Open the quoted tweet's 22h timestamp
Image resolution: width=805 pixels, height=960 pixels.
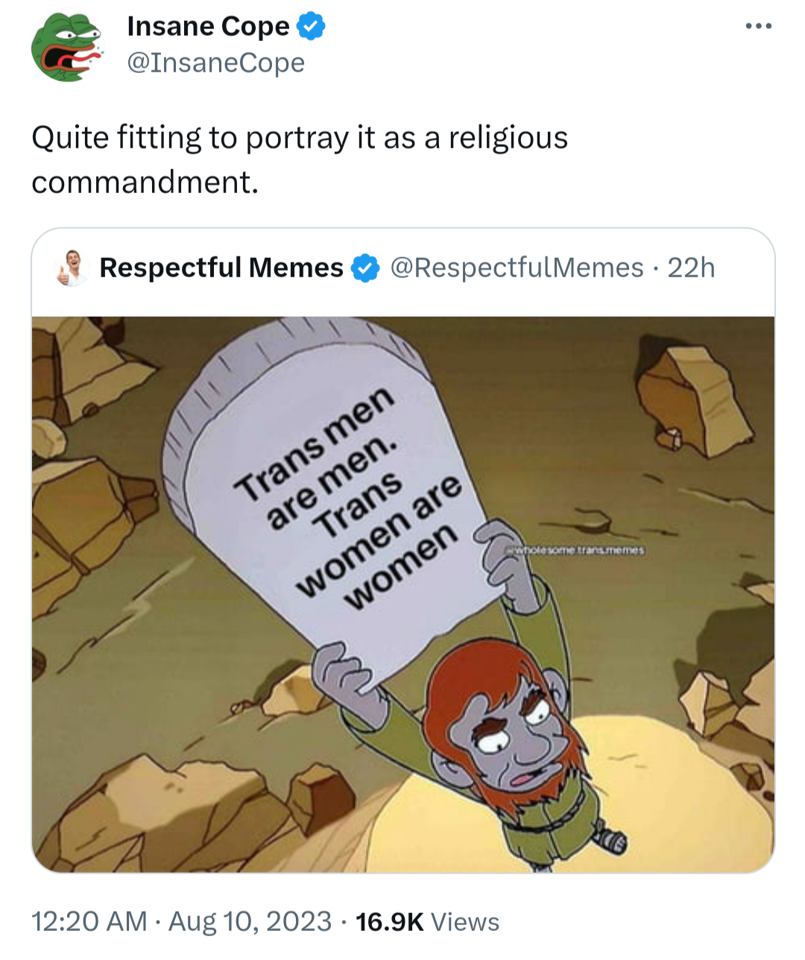691,268
